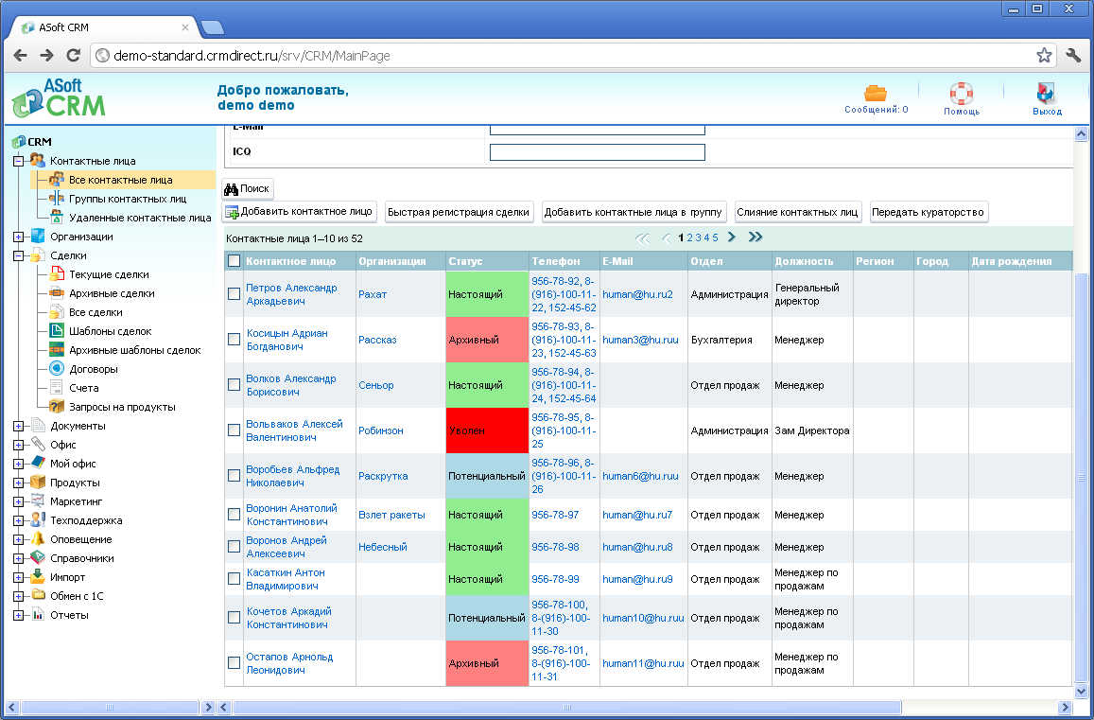This screenshot has width=1094, height=720.
Task: Jump to last page of contacts
Action: [x=755, y=237]
